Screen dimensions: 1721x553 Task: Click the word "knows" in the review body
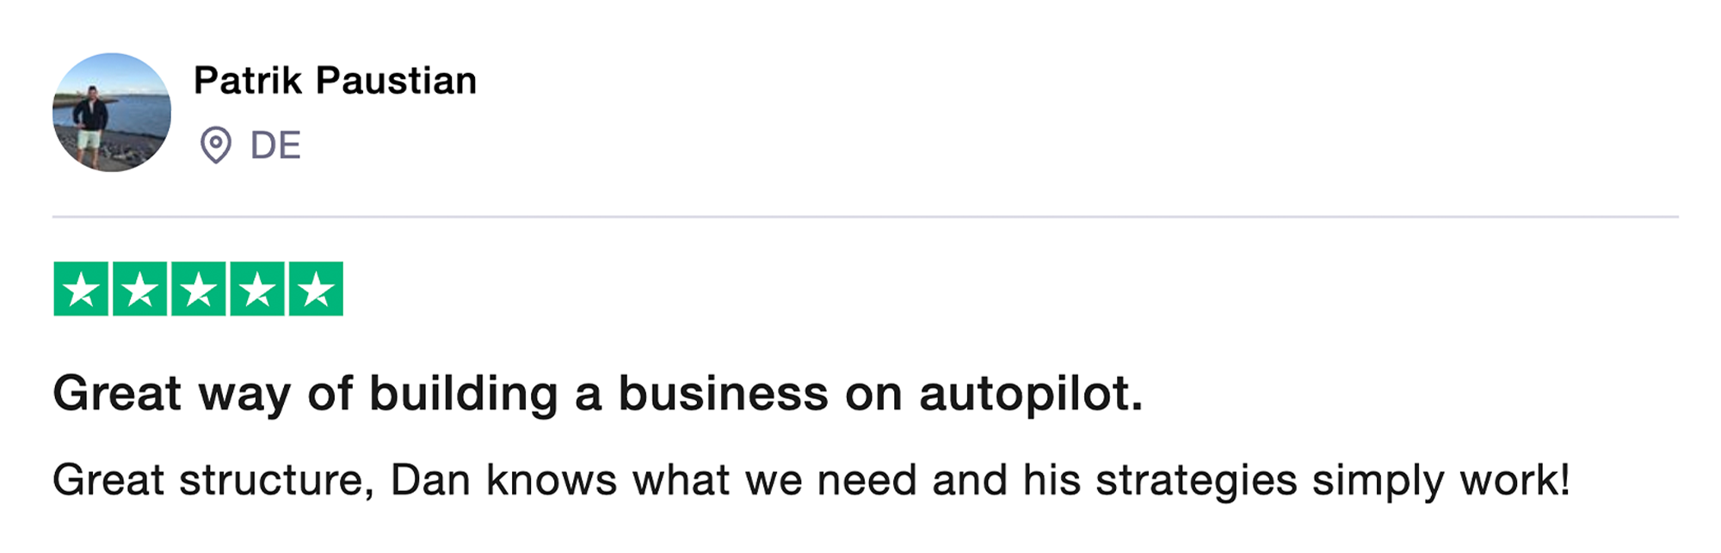(552, 480)
